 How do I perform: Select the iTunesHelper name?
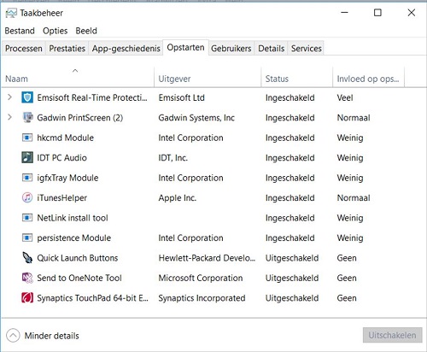[62, 198]
